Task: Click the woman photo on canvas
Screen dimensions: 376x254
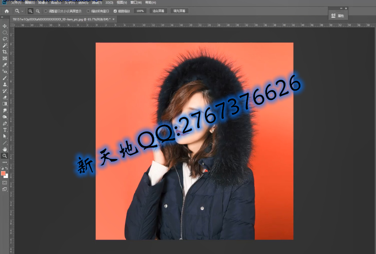Action: point(194,141)
